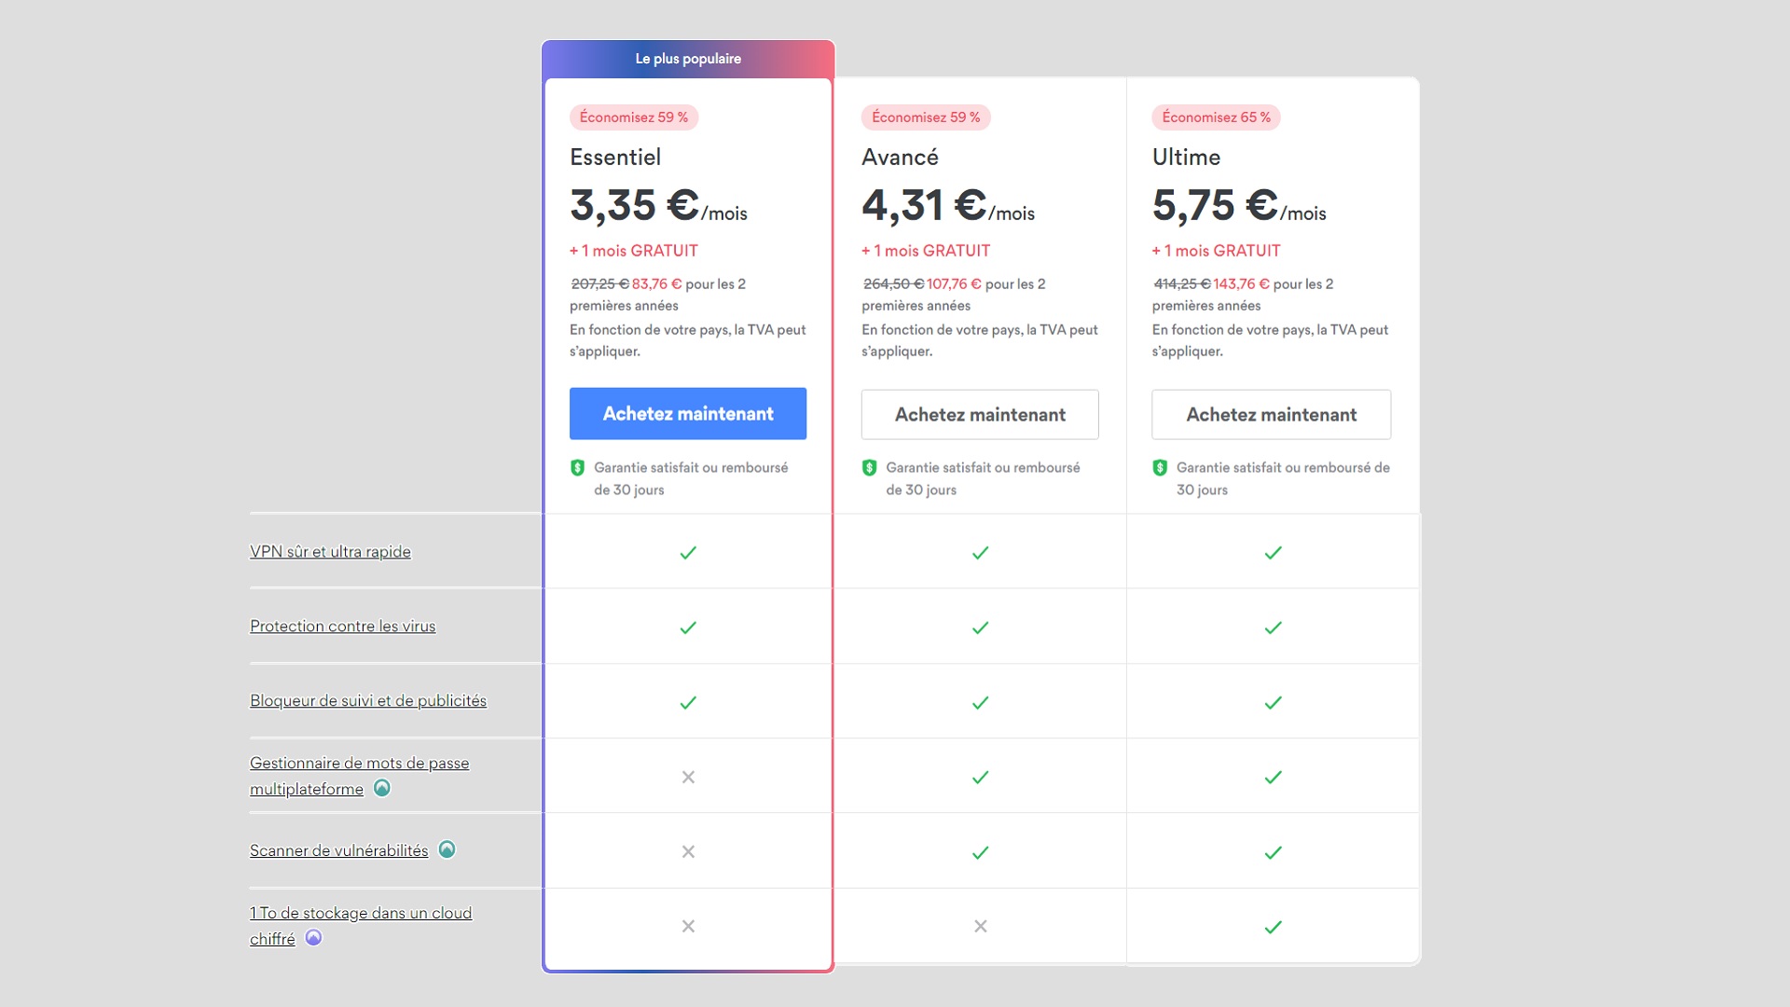Click the Ultime checkmark for 1 To cloud storage
This screenshot has height=1007, width=1790.
[x=1273, y=927]
